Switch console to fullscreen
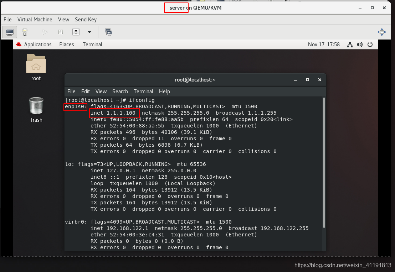 point(382,32)
